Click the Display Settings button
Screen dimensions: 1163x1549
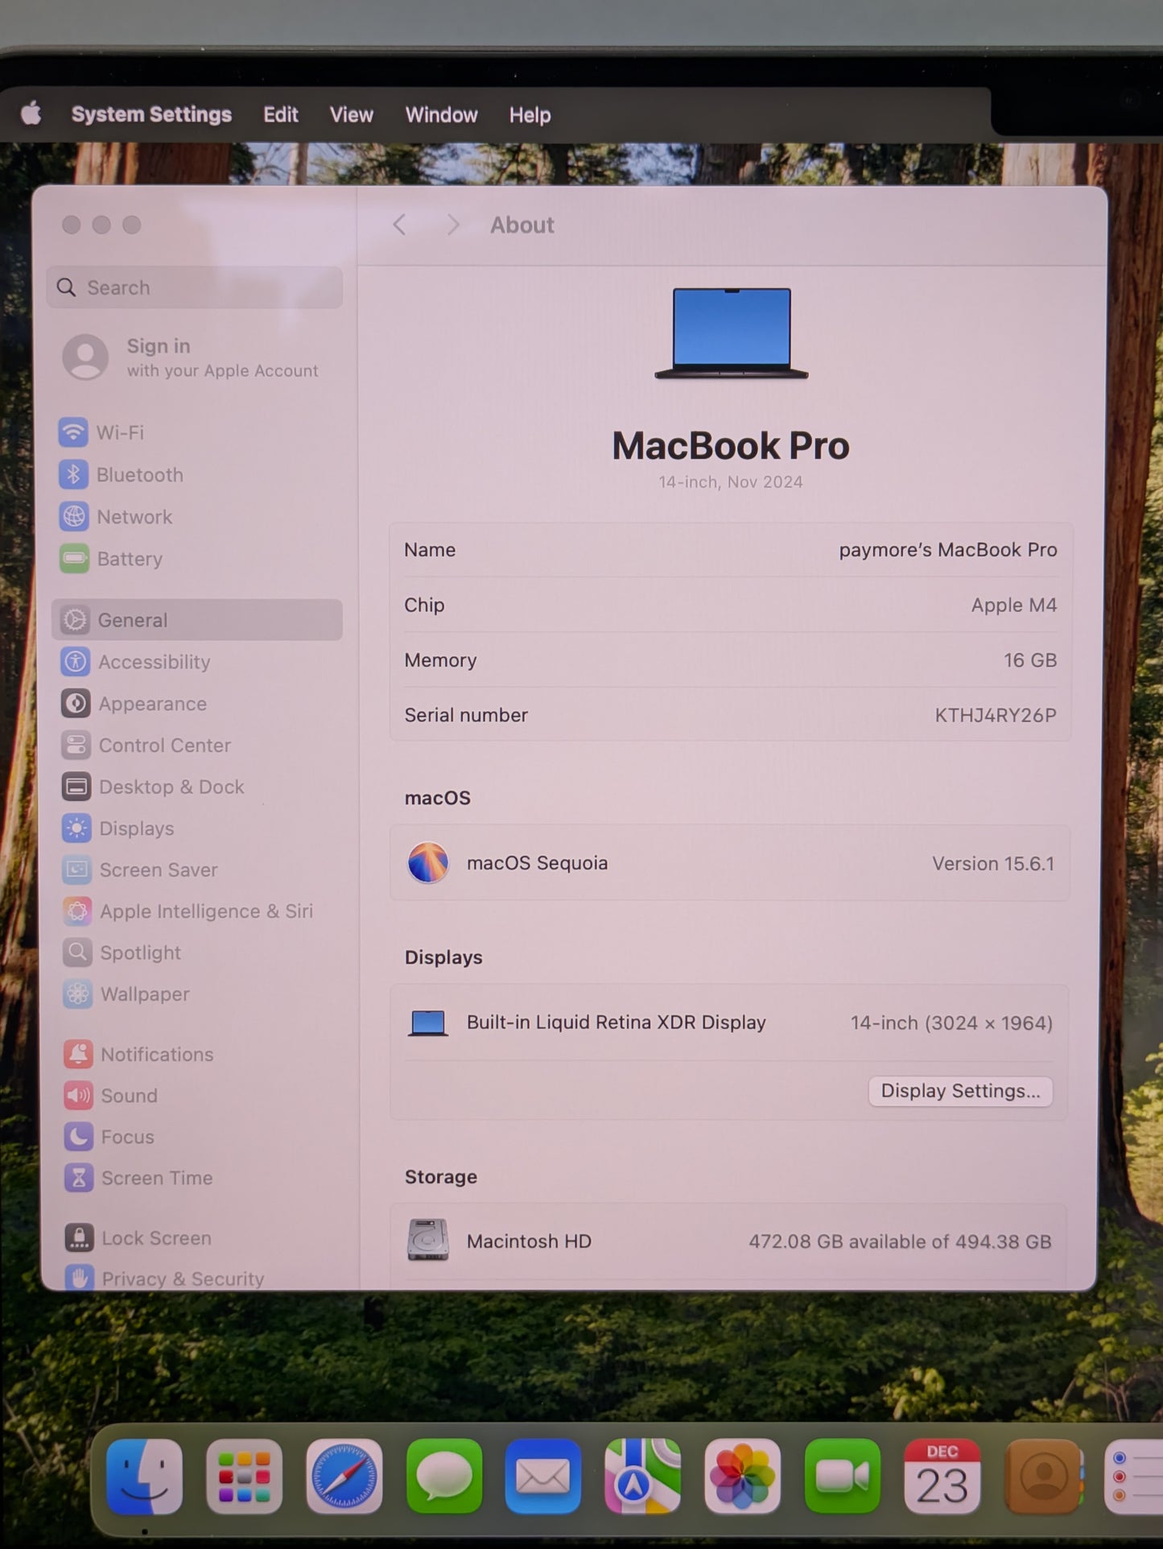click(960, 1091)
